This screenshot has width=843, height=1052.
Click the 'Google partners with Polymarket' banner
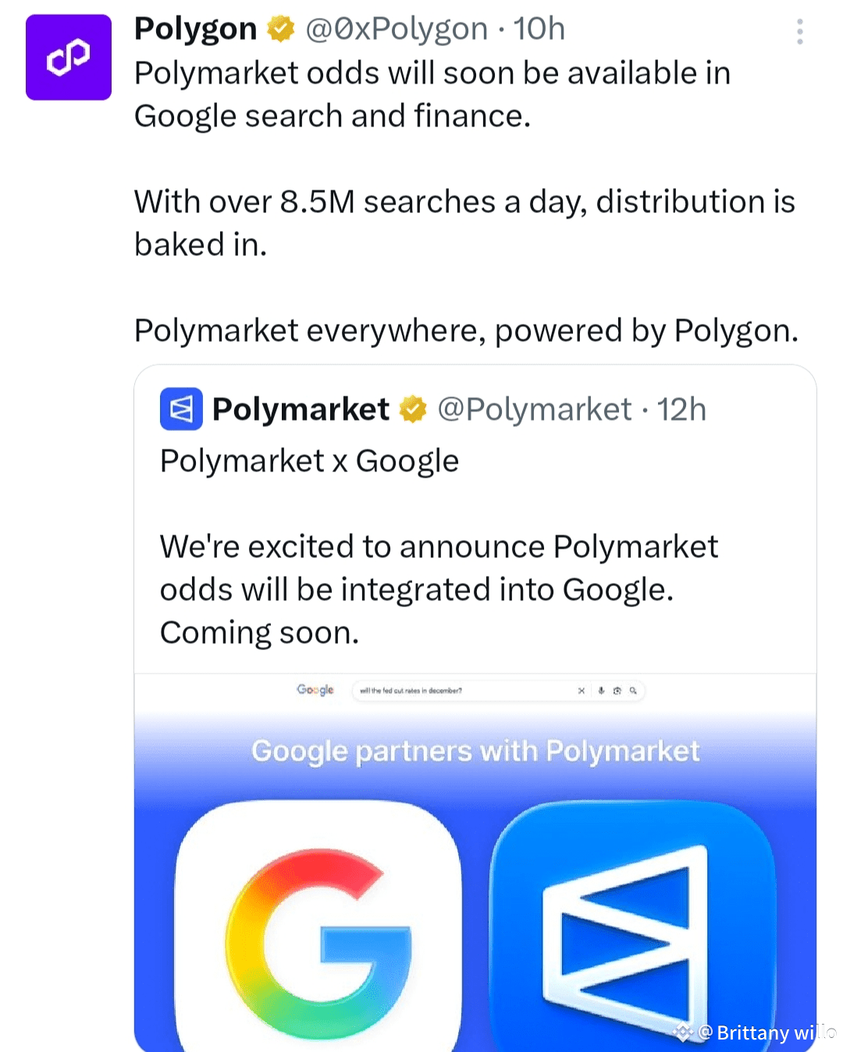(x=475, y=751)
